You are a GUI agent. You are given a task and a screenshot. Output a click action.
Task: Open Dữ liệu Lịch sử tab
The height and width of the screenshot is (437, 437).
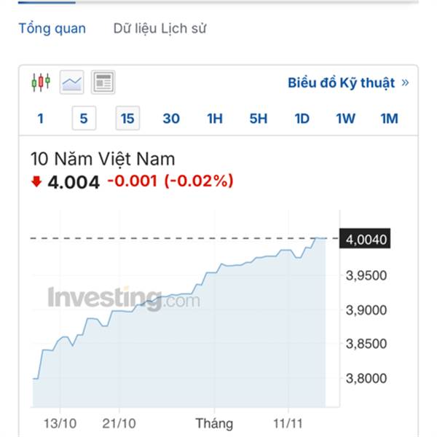point(160,29)
